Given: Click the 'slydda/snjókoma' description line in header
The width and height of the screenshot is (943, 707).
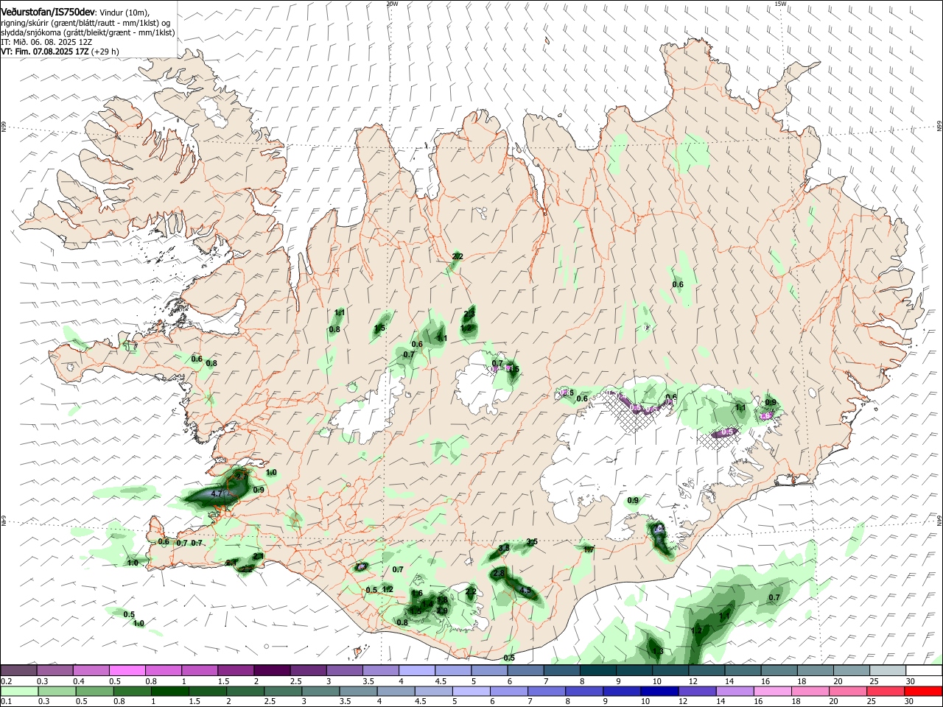Looking at the screenshot, I should coord(88,32).
